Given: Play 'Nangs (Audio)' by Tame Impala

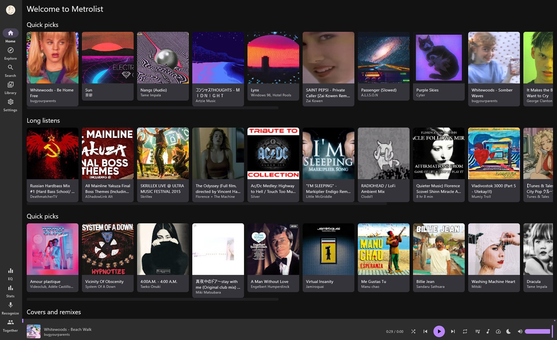Looking at the screenshot, I should (163, 66).
